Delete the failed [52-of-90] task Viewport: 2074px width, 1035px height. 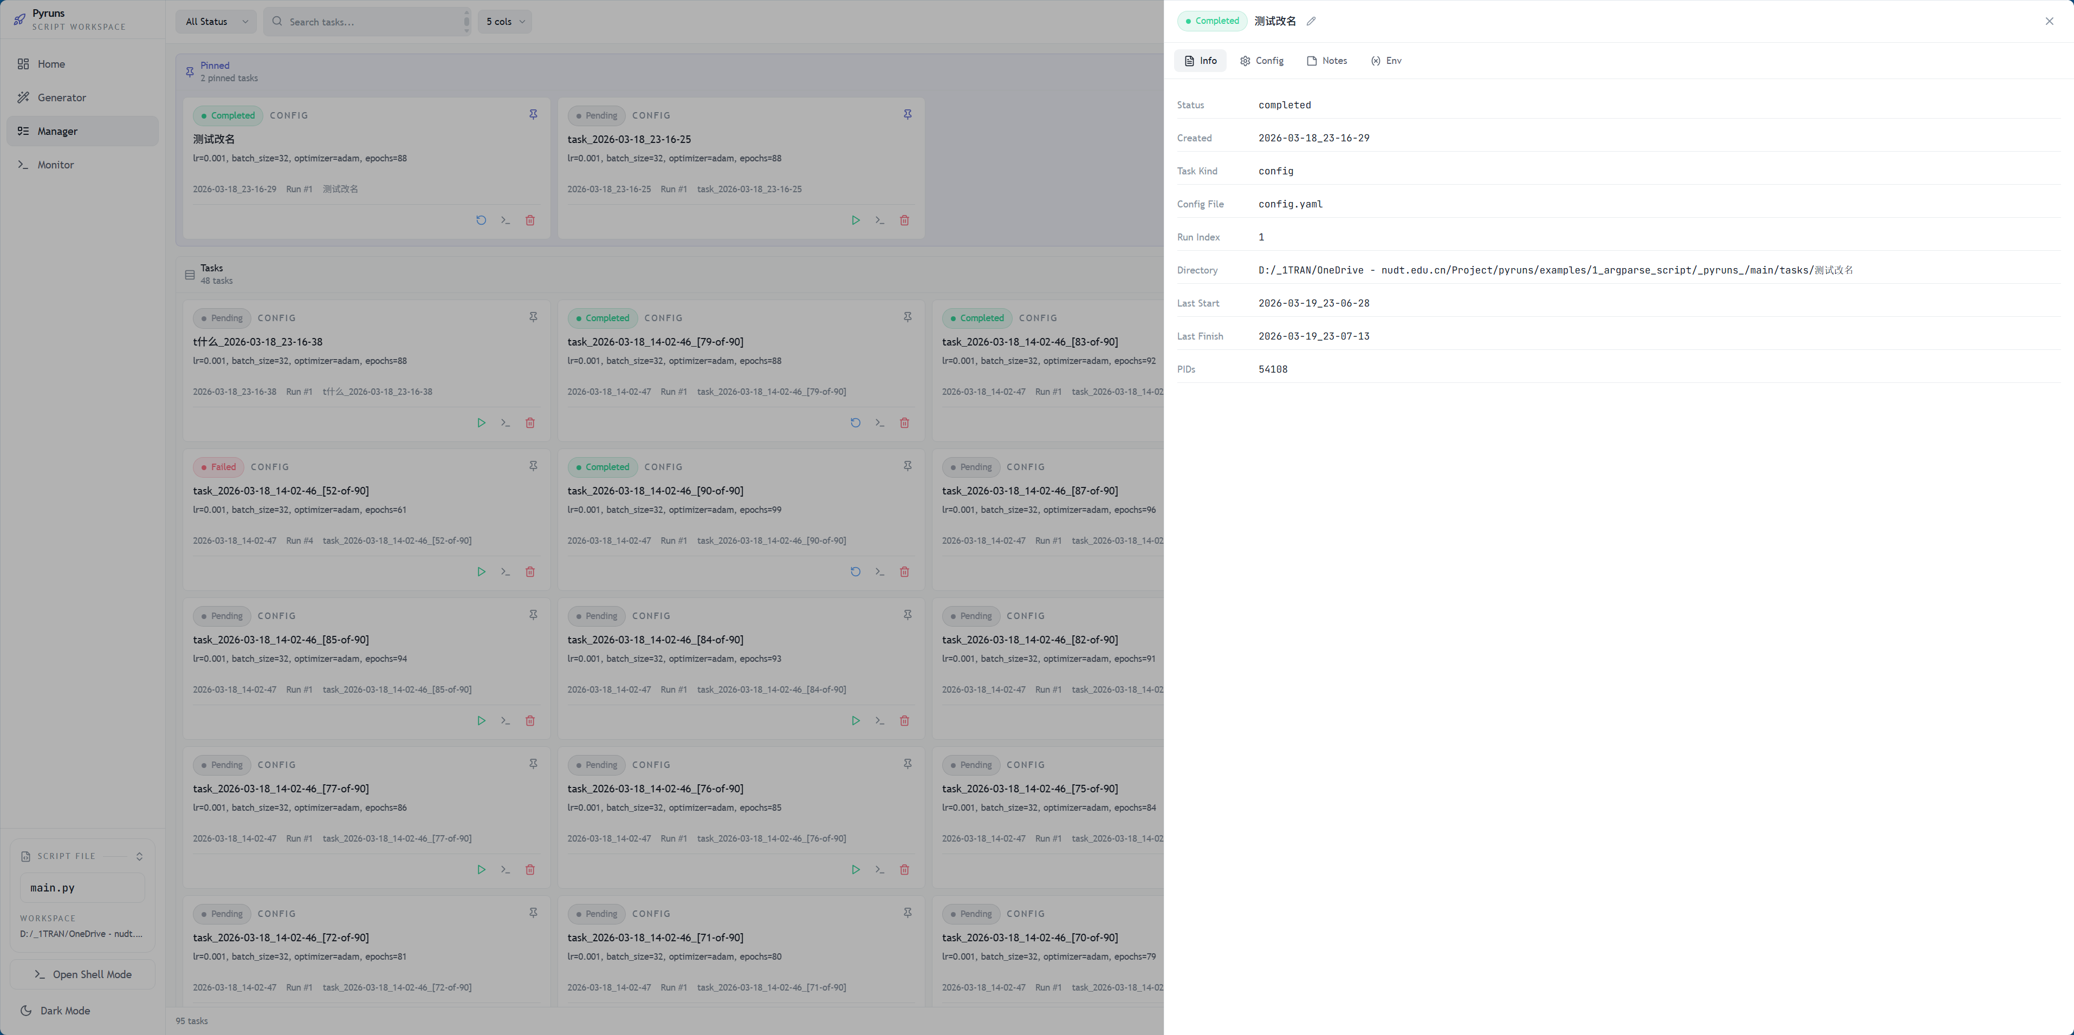pyautogui.click(x=530, y=572)
